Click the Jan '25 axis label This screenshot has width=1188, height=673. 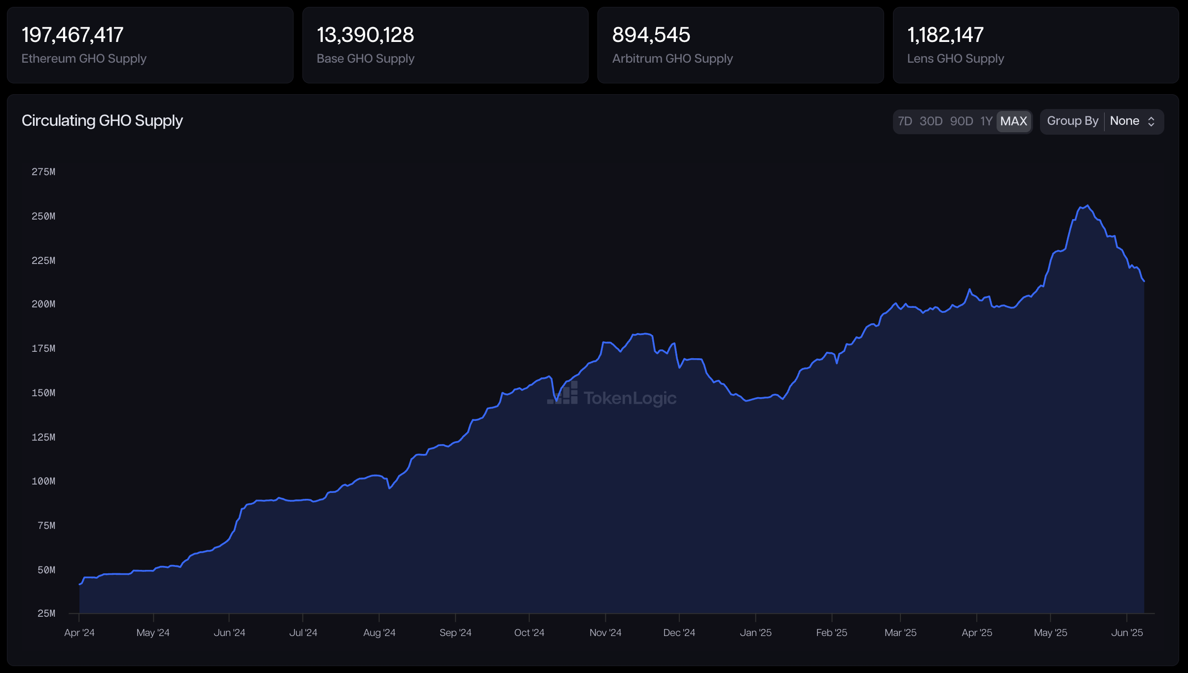pos(756,632)
